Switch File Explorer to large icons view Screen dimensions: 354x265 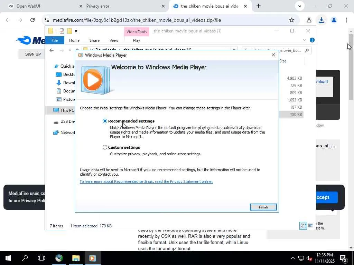(x=311, y=226)
